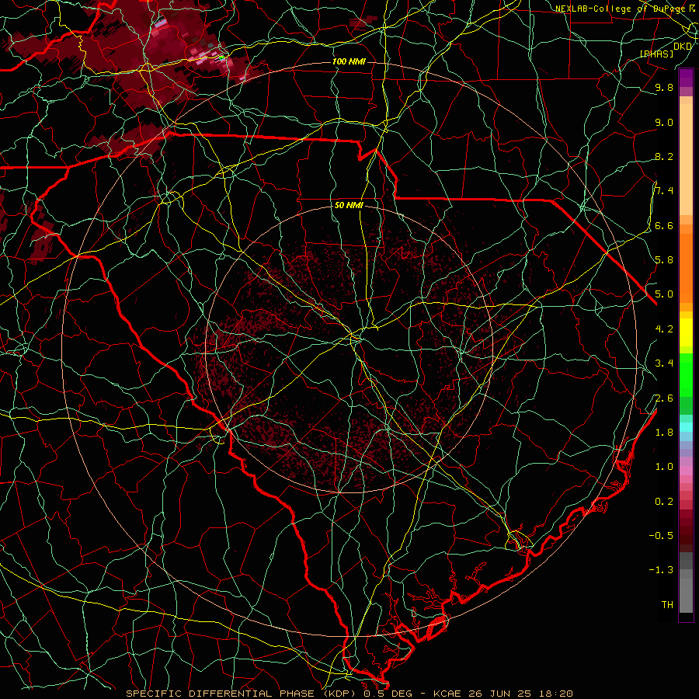Click the '50 NMI' range ring label
The width and height of the screenshot is (699, 699).
pos(349,206)
